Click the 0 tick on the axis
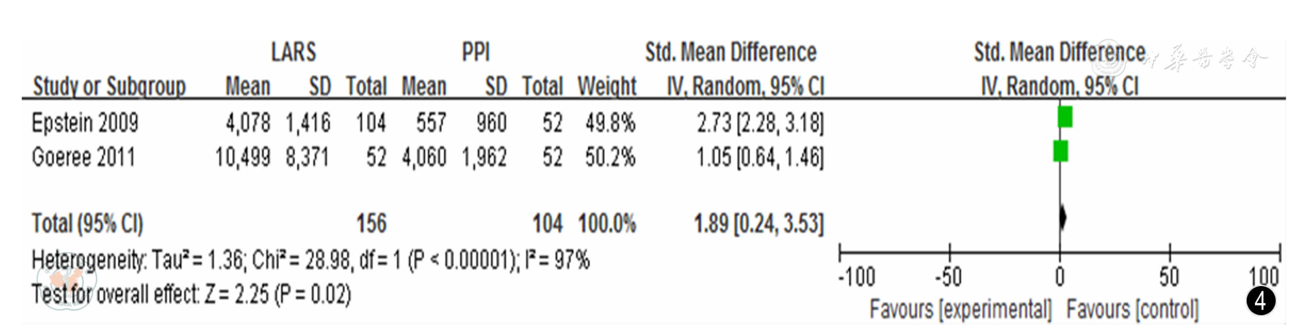1304x332 pixels. 1060,277
